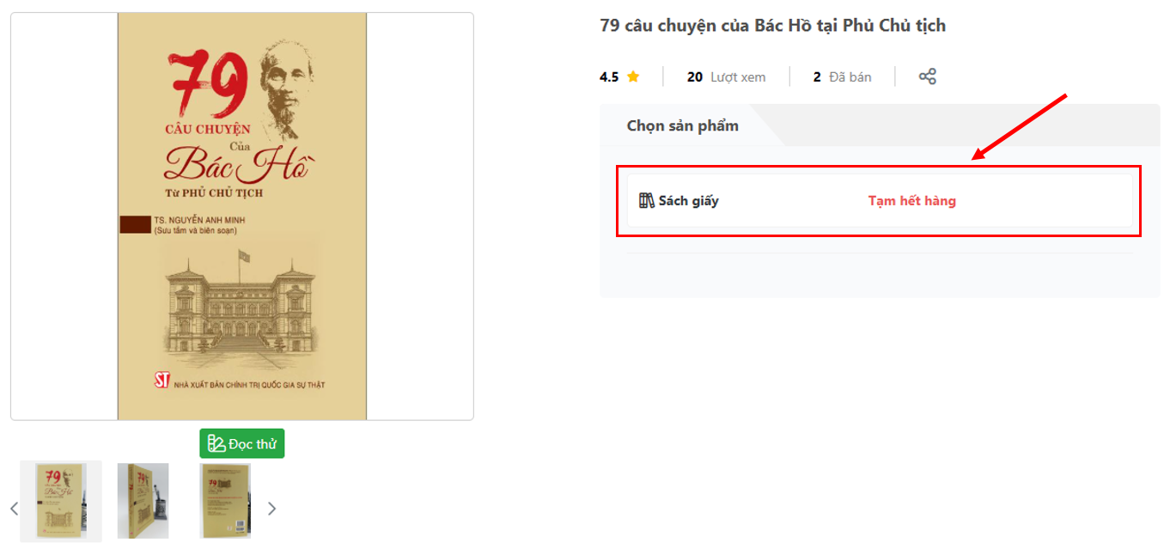Click the red ST publisher logo on cover
Screen dimensions: 1170x555
point(161,380)
